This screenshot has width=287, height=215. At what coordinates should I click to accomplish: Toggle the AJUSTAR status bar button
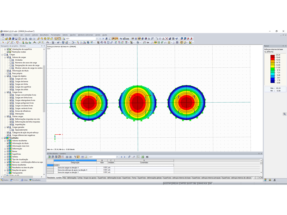tap(167, 183)
